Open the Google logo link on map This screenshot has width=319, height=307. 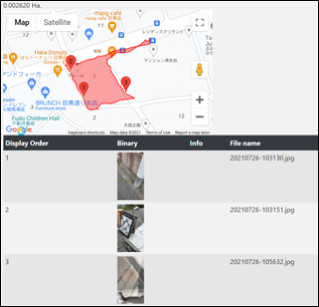(x=19, y=129)
